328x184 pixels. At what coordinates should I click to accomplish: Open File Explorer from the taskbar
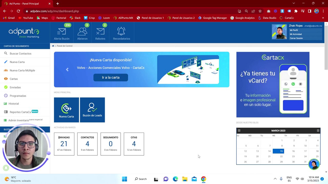pyautogui.click(x=185, y=179)
